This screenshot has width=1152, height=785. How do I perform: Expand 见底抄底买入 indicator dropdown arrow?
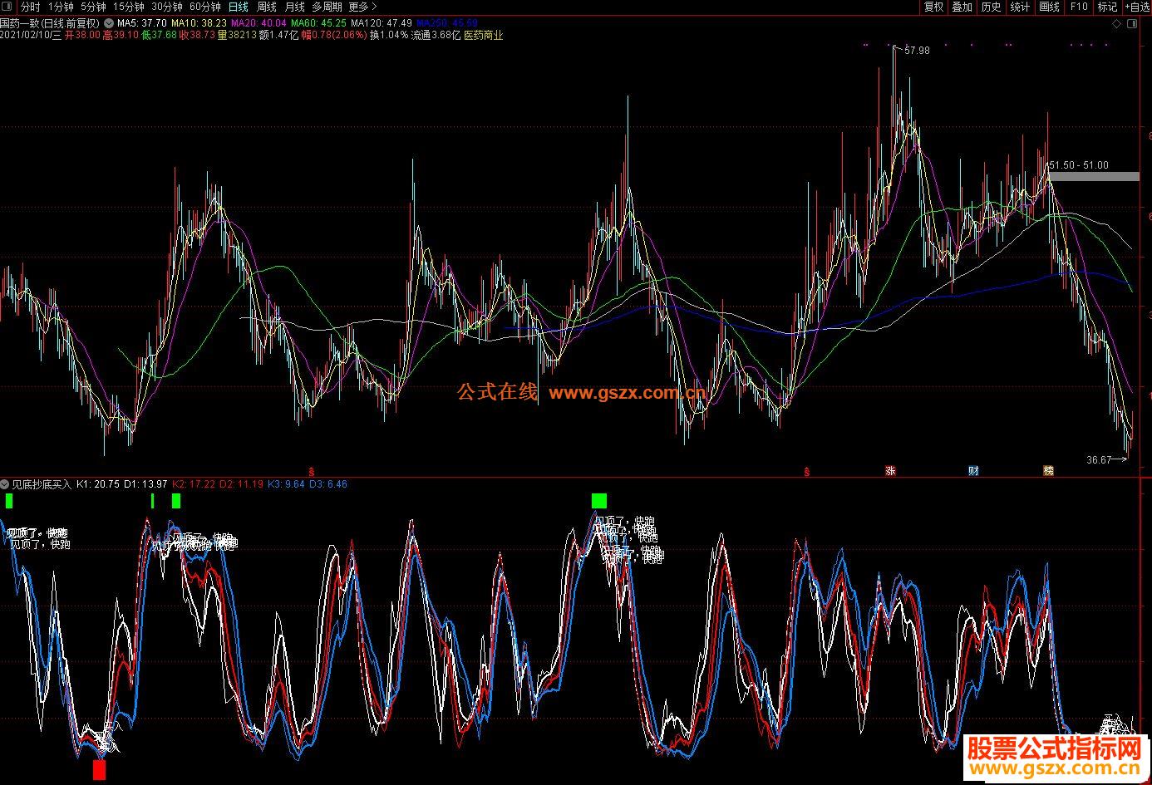pos(5,483)
